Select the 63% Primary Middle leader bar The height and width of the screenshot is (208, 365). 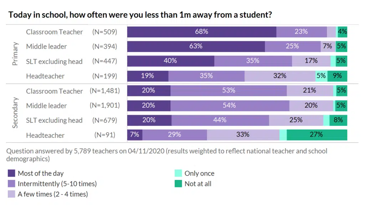(196, 46)
